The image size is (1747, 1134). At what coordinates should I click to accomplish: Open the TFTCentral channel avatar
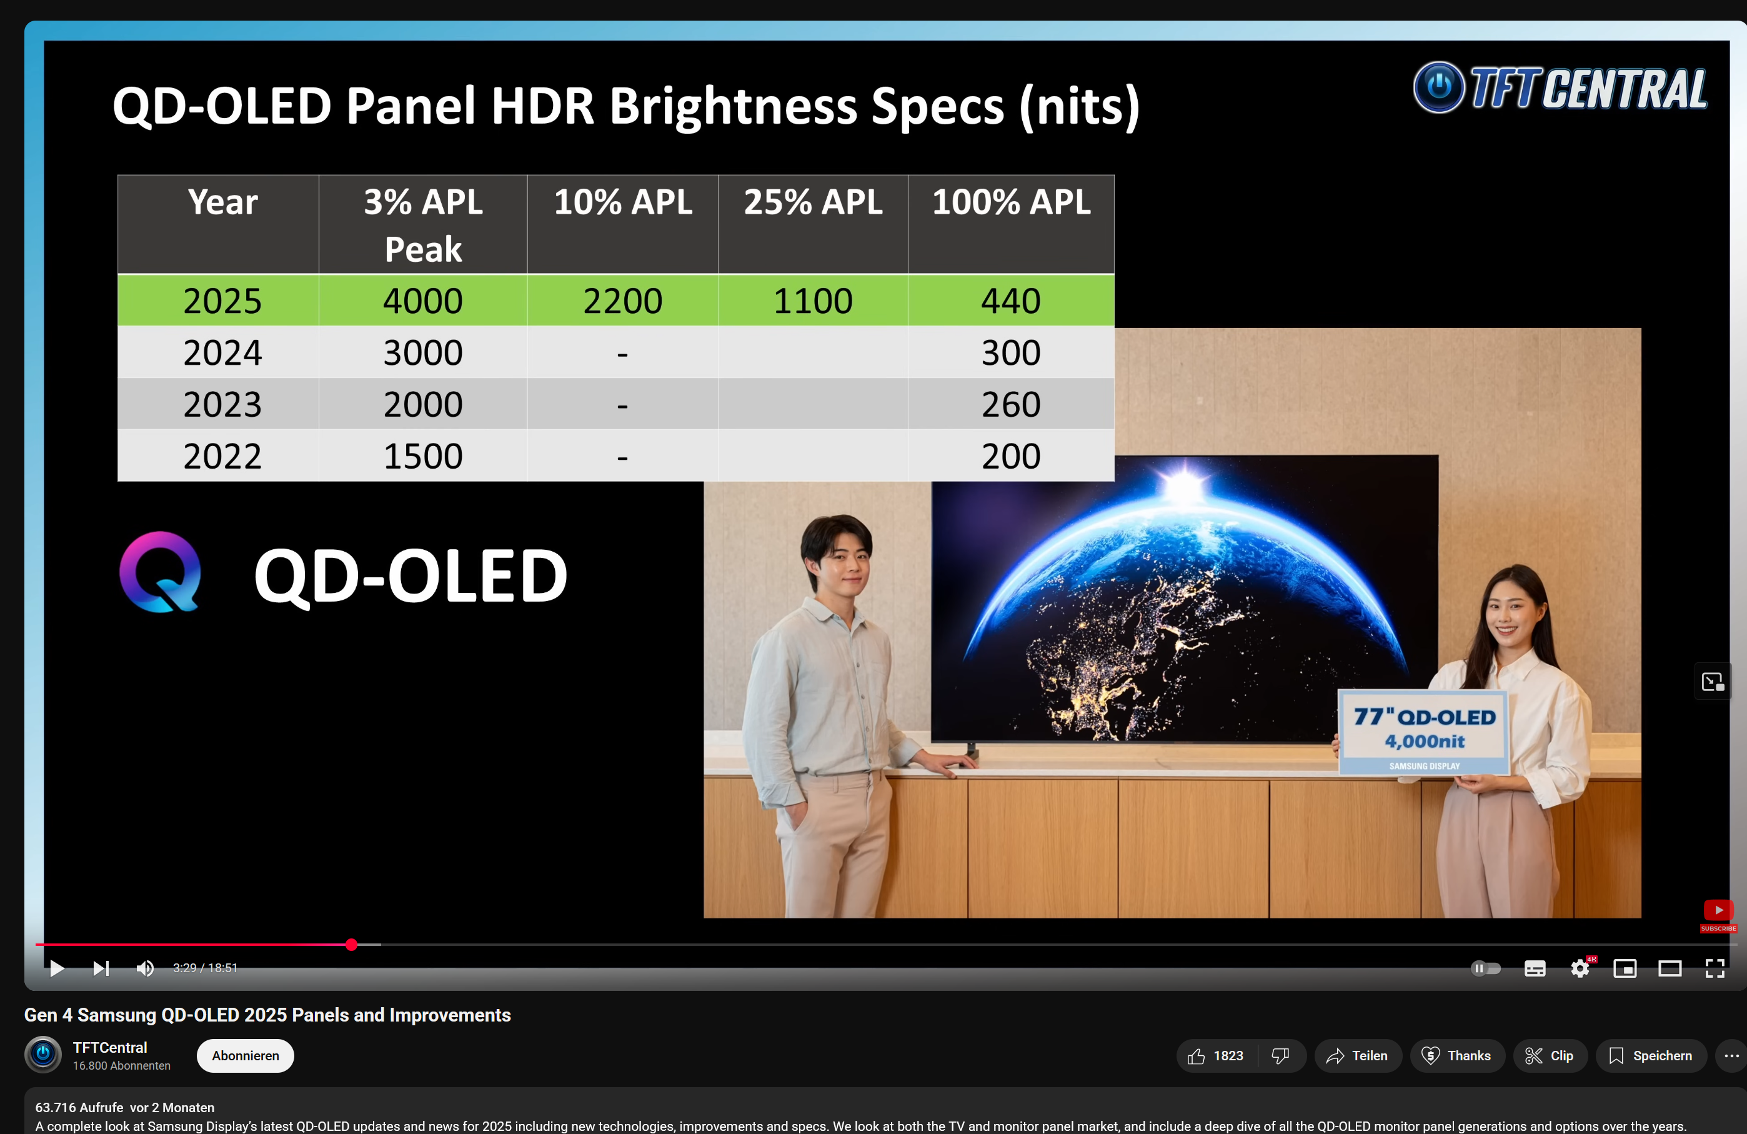pyautogui.click(x=43, y=1055)
